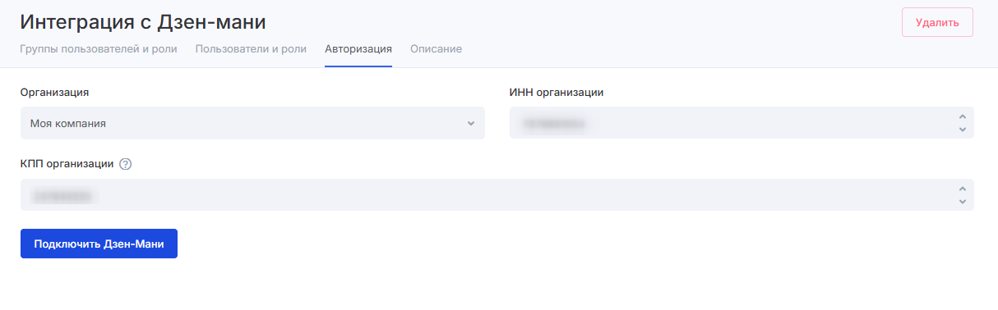Increment ИНН организации with up arrow
This screenshot has width=998, height=310.
point(963,117)
